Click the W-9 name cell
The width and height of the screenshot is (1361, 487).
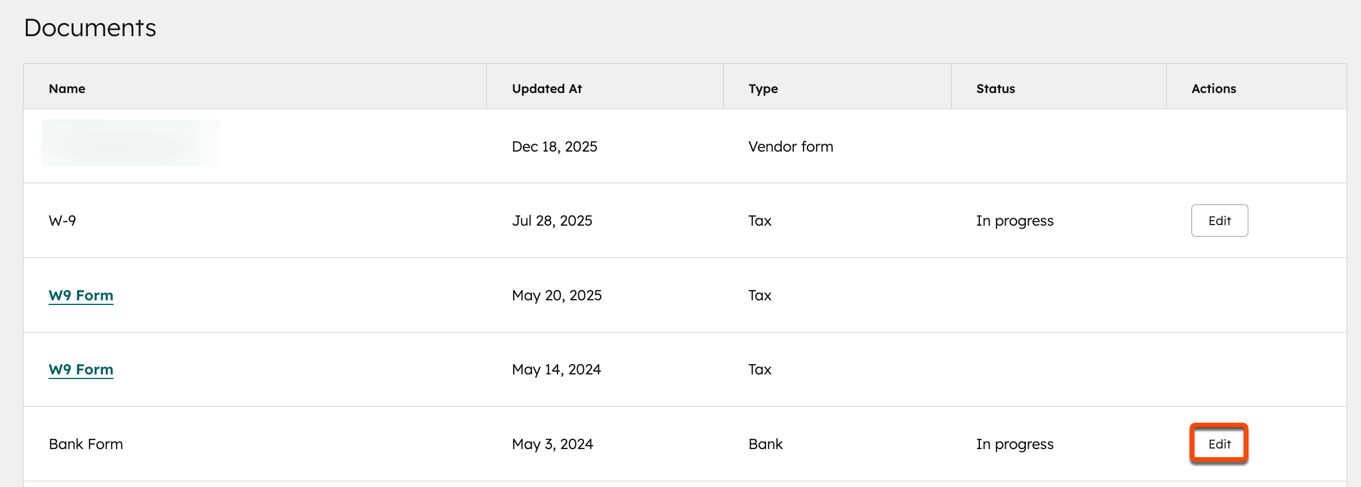coord(63,220)
